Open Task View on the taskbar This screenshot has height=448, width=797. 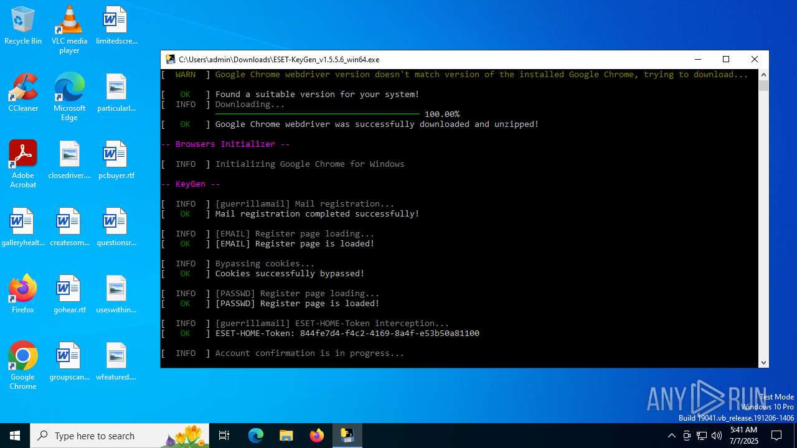(x=224, y=436)
